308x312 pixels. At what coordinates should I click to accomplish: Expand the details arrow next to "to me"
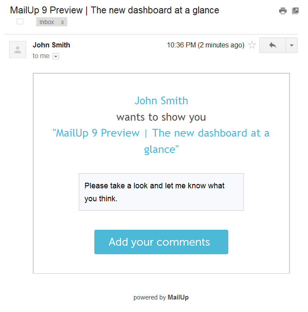[x=56, y=56]
